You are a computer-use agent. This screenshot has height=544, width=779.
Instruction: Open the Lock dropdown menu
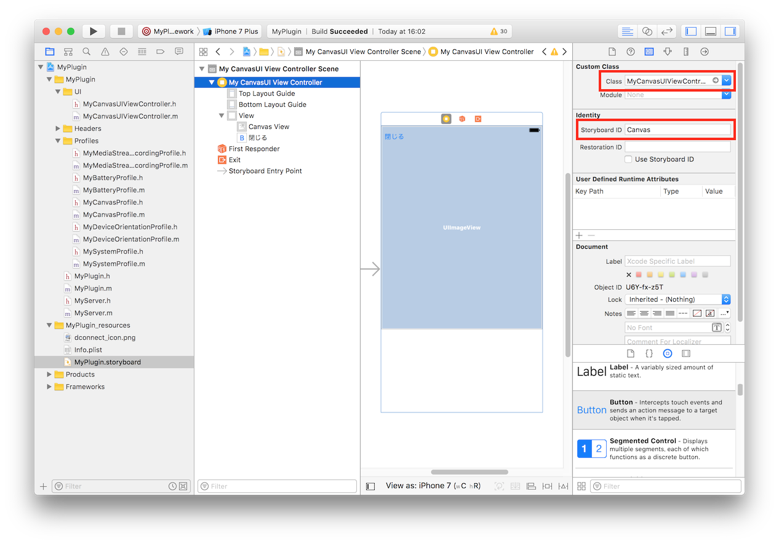[x=726, y=299]
